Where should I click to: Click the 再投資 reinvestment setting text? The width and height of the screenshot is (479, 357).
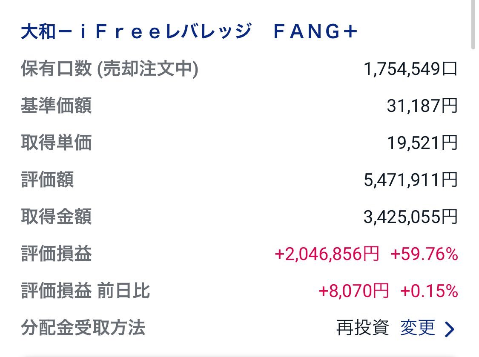pos(363,328)
